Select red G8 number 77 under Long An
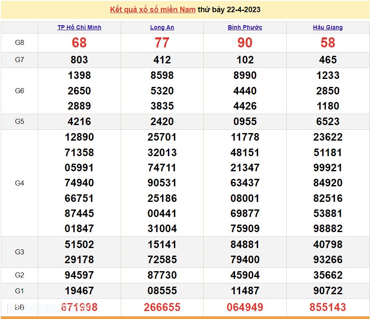 162,42
